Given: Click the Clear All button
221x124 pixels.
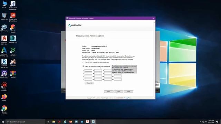Looking at the screenshot, I should [89, 83].
